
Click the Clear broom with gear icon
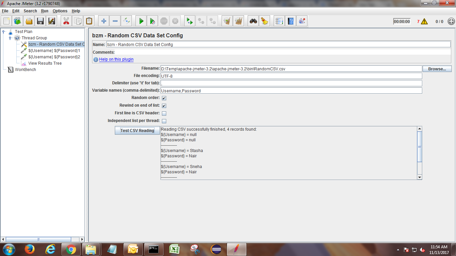click(x=227, y=21)
